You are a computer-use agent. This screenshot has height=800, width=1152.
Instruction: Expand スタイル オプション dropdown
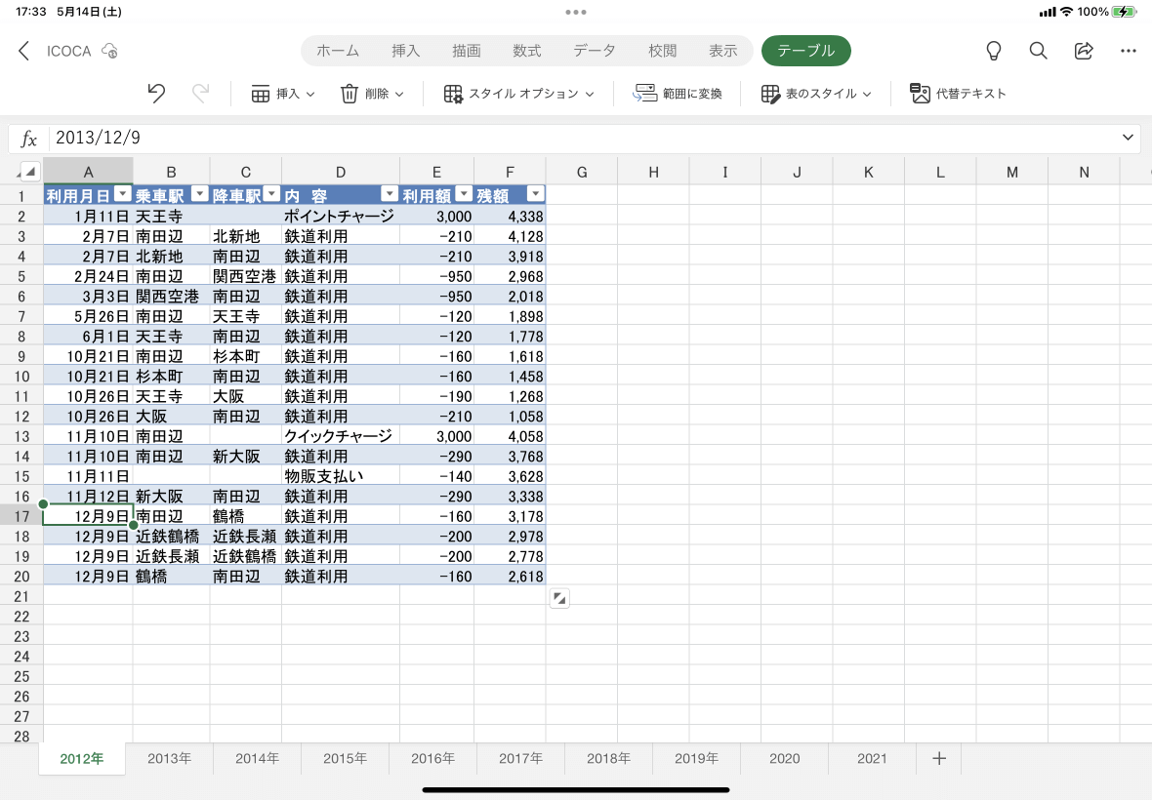(590, 94)
